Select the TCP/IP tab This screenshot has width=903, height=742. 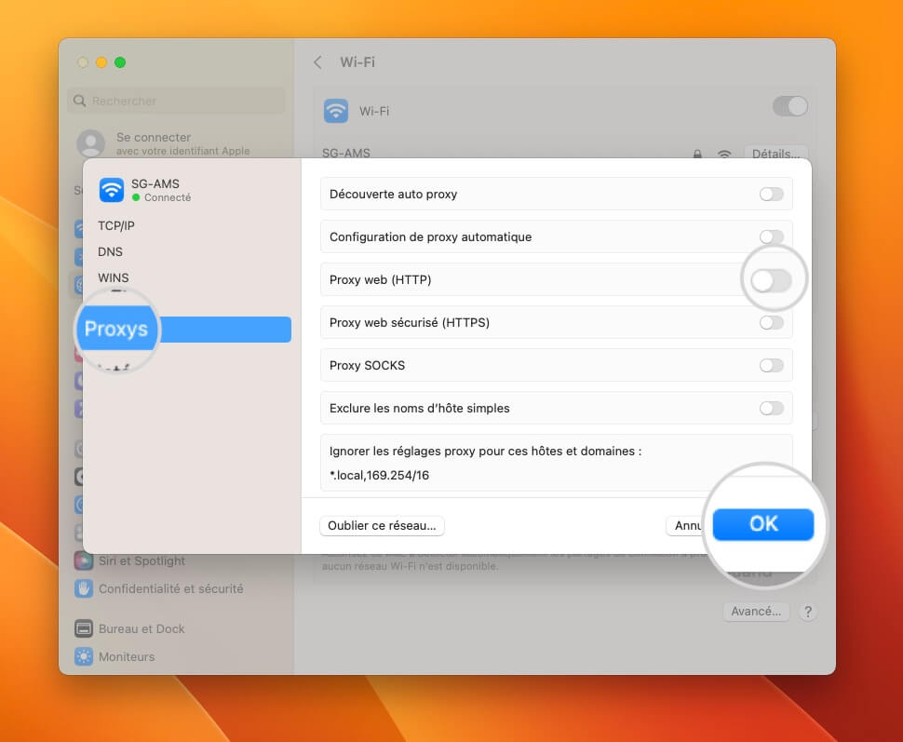[x=116, y=226]
